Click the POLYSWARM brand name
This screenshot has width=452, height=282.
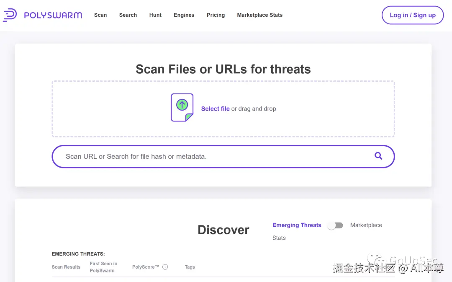[53, 15]
